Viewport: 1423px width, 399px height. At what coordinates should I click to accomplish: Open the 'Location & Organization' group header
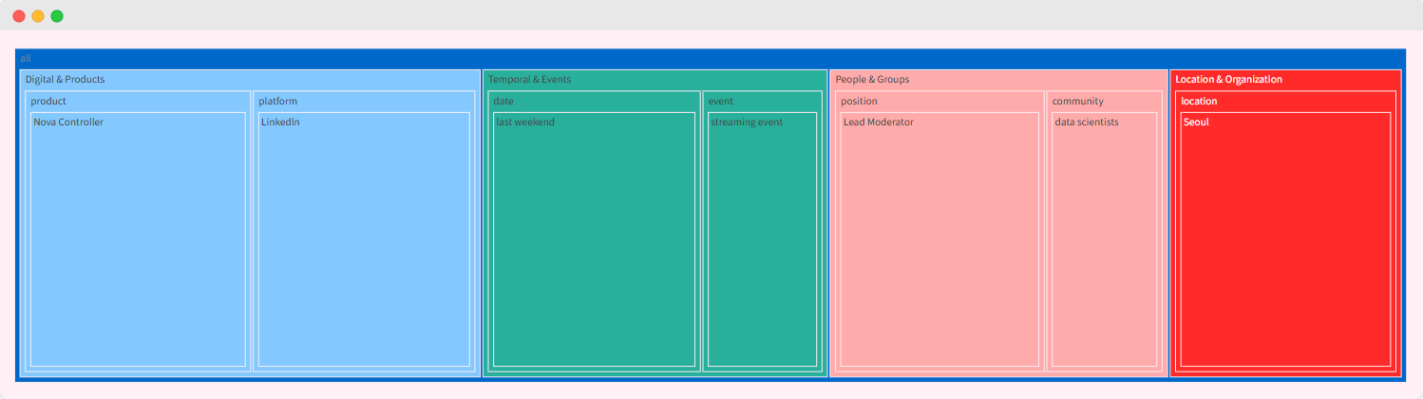1286,79
